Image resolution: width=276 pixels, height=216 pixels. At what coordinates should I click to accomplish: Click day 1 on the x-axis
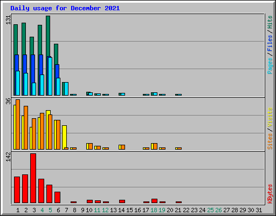(x=18, y=210)
